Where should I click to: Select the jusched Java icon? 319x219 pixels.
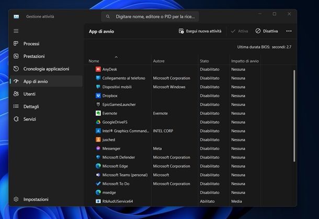click(98, 139)
